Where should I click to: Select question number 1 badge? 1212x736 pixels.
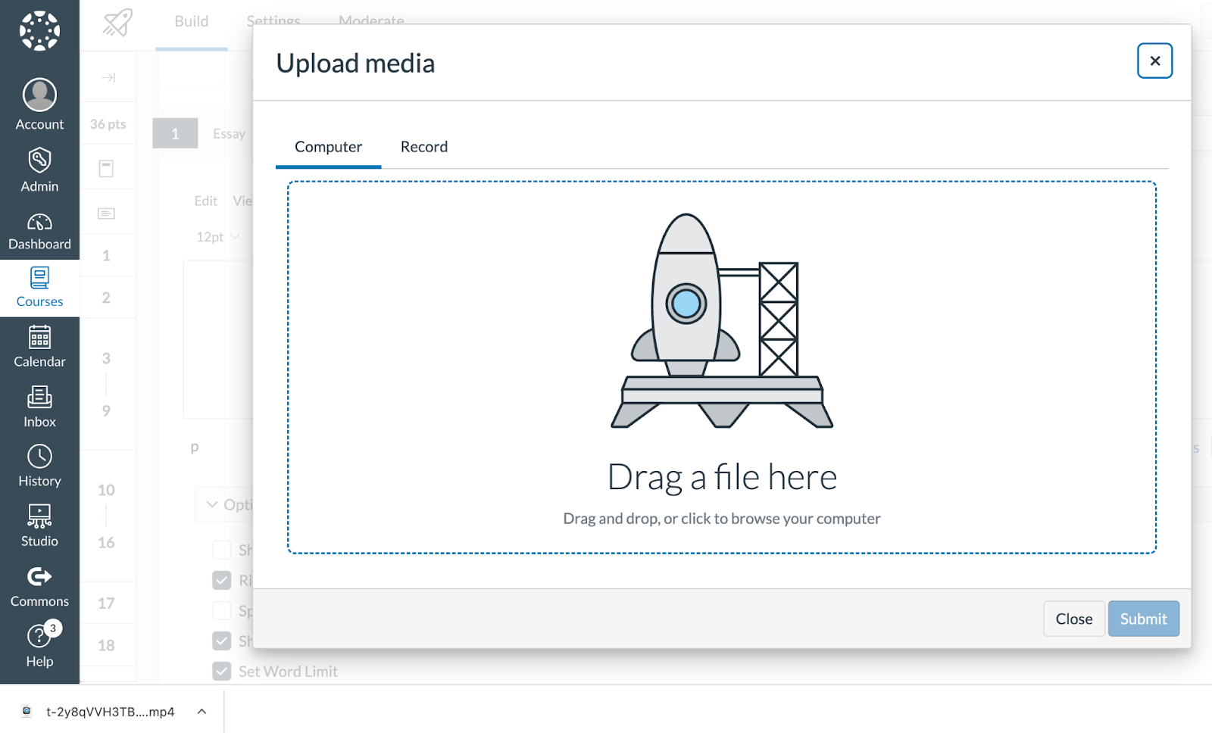[x=175, y=133]
